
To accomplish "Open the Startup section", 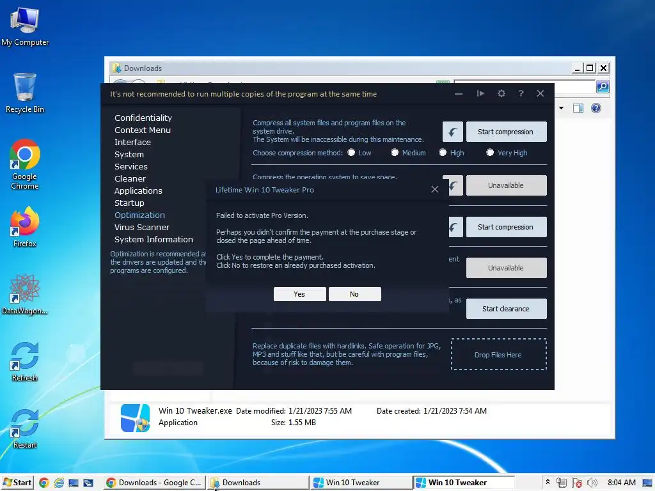I will click(x=129, y=203).
